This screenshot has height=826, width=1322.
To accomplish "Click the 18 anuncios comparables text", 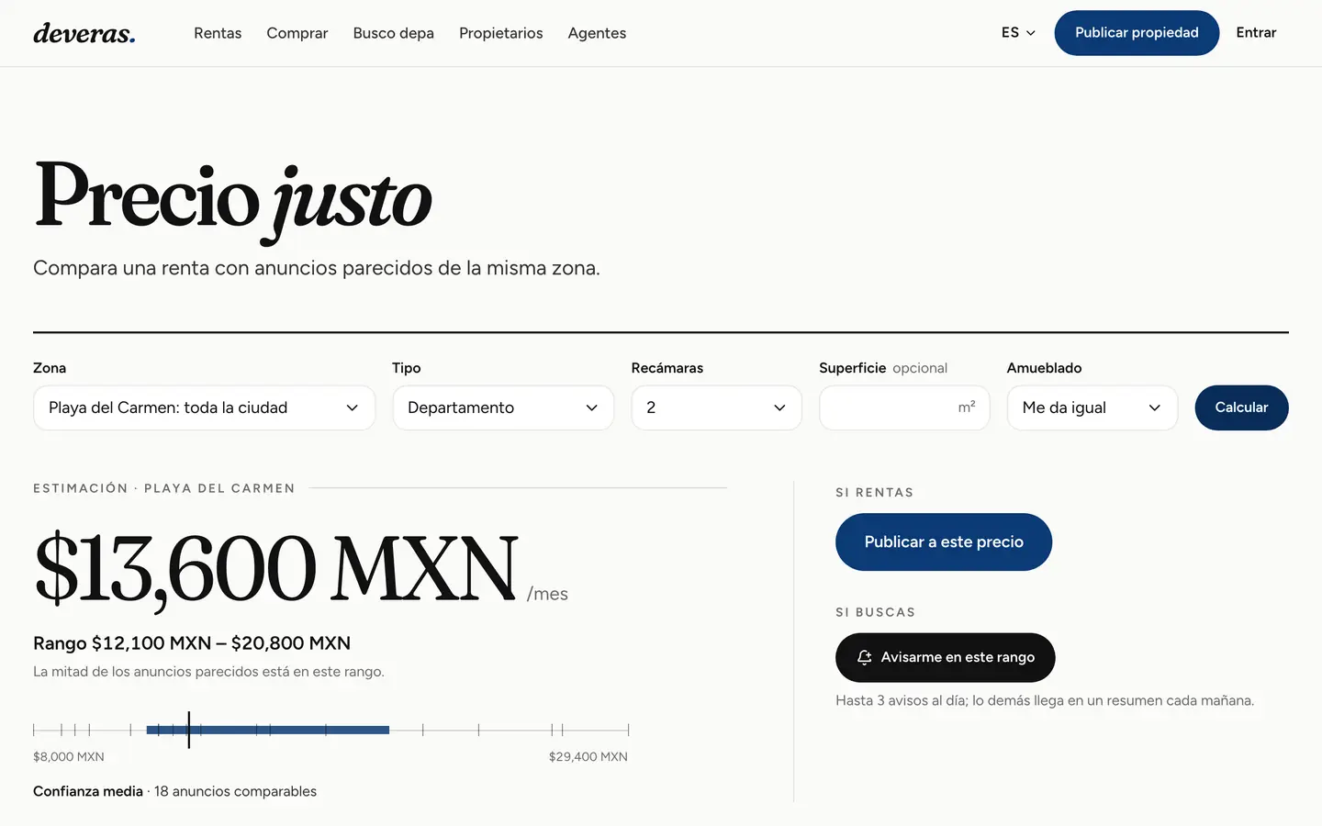I will [235, 791].
